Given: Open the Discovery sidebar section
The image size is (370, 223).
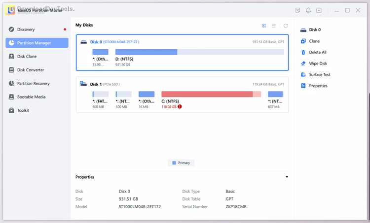Looking at the screenshot, I should [26, 30].
